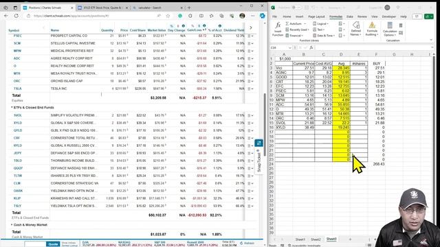Select column D header
The height and width of the screenshot is (247, 440).
point(341,54)
